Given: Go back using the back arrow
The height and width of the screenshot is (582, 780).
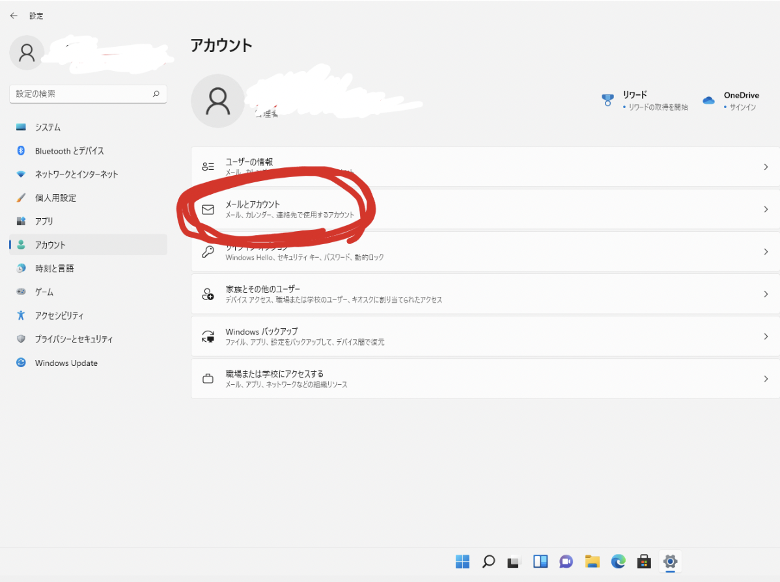Looking at the screenshot, I should point(14,16).
